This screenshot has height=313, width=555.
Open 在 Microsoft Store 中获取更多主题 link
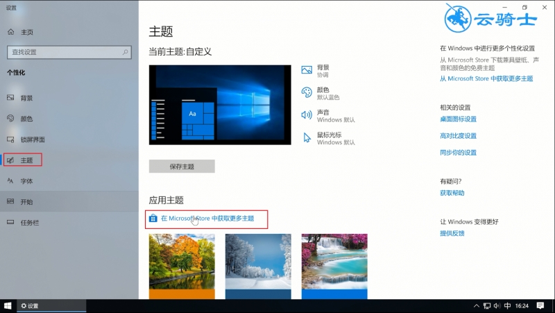[207, 219]
